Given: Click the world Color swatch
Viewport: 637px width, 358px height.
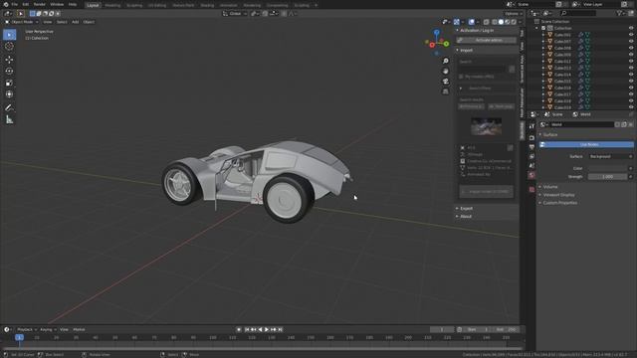Looking at the screenshot, I should [607, 168].
